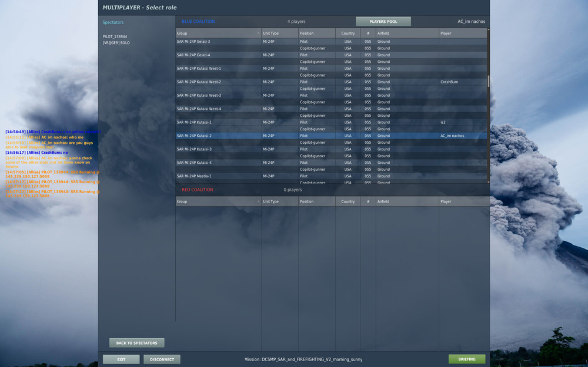Open the Players Pool list

pos(383,21)
